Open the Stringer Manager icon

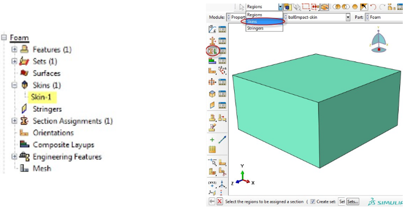pyautogui.click(x=222, y=105)
